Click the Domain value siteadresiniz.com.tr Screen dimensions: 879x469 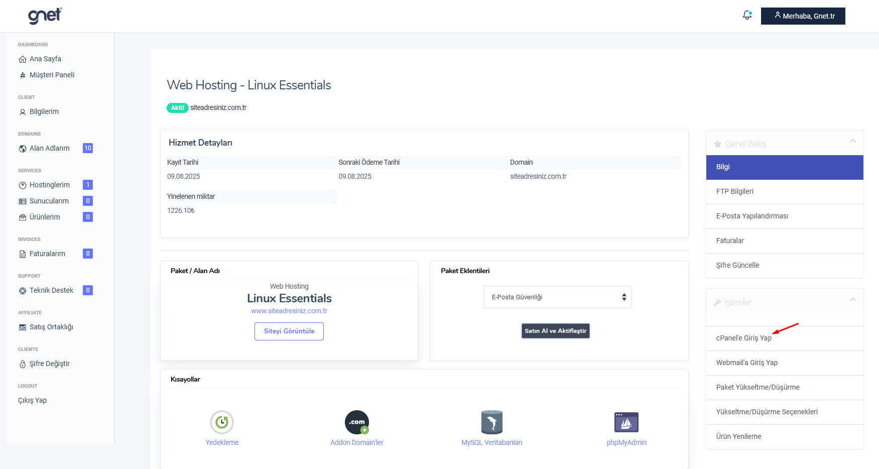click(x=538, y=177)
